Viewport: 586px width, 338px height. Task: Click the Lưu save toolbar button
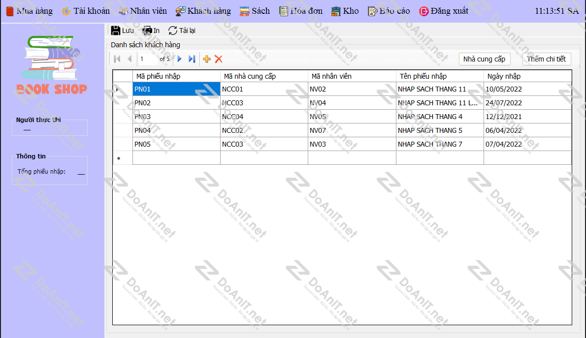pyautogui.click(x=123, y=31)
